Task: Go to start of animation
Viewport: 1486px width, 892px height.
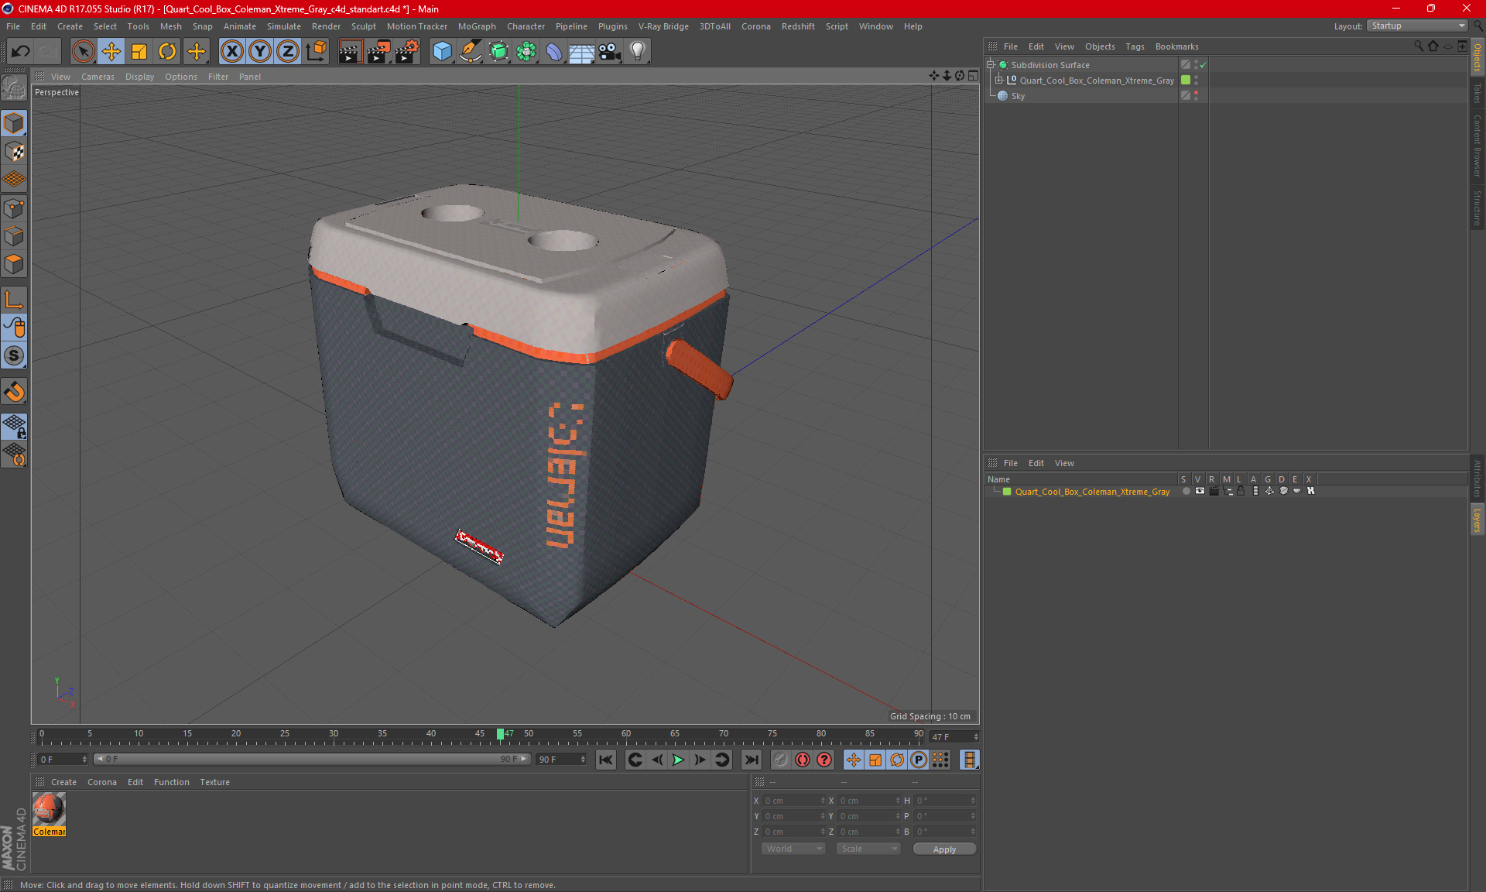Action: click(606, 760)
